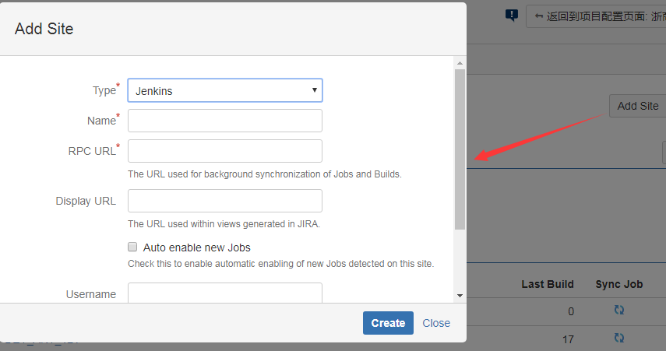This screenshot has width=666, height=351.
Task: Click the Sync Job column header
Action: [618, 284]
